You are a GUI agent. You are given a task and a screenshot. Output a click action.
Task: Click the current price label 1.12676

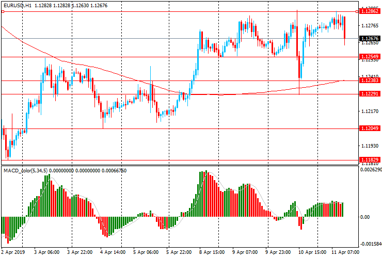click(370, 39)
